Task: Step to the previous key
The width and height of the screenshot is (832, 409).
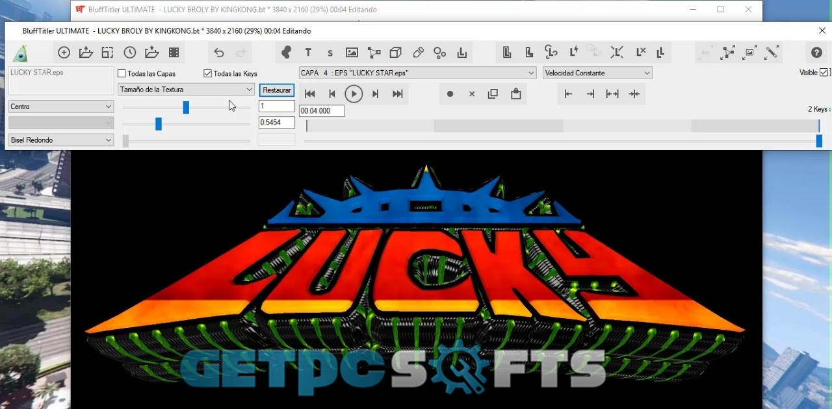Action: tap(331, 94)
